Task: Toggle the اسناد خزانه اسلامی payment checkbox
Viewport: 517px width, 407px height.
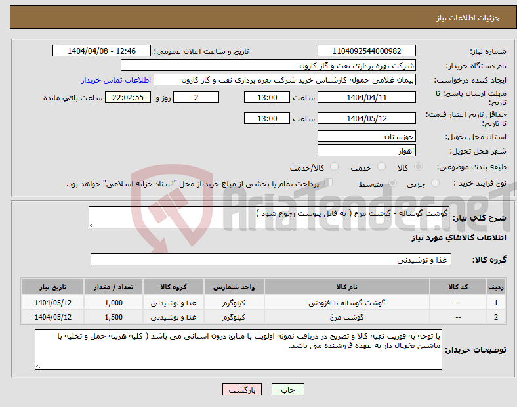Action: 329,182
